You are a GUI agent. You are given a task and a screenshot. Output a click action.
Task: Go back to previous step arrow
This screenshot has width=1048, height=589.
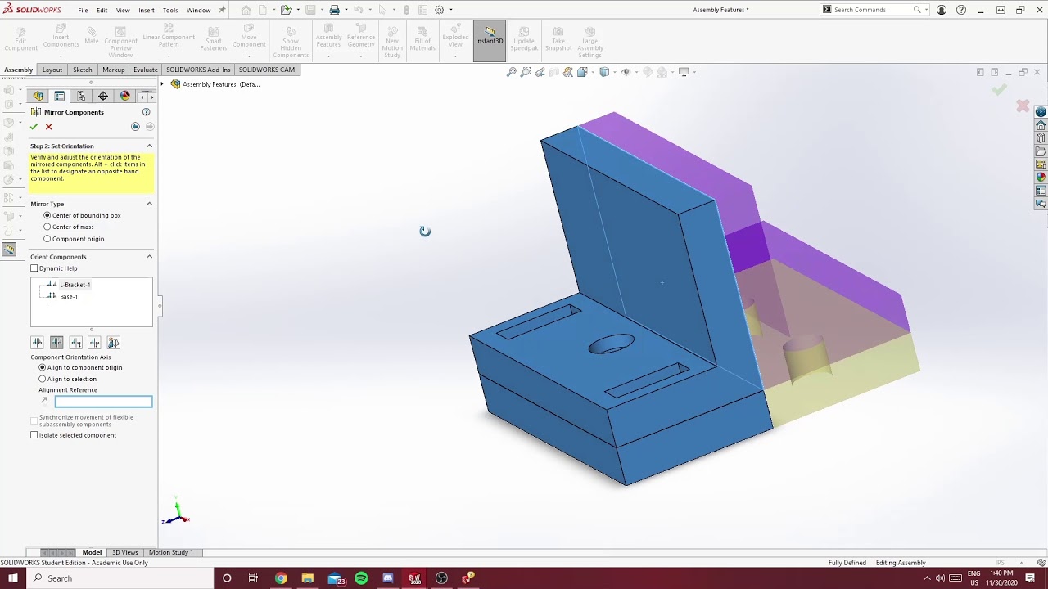click(x=135, y=127)
